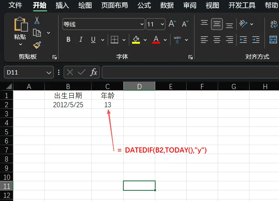279x201 pixels.
Task: Click the Paste clipboard icon
Action: pyautogui.click(x=21, y=24)
